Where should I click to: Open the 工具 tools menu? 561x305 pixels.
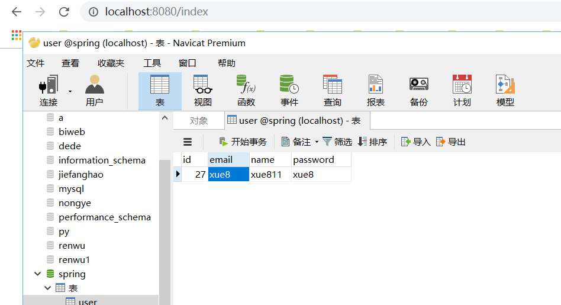tap(152, 63)
